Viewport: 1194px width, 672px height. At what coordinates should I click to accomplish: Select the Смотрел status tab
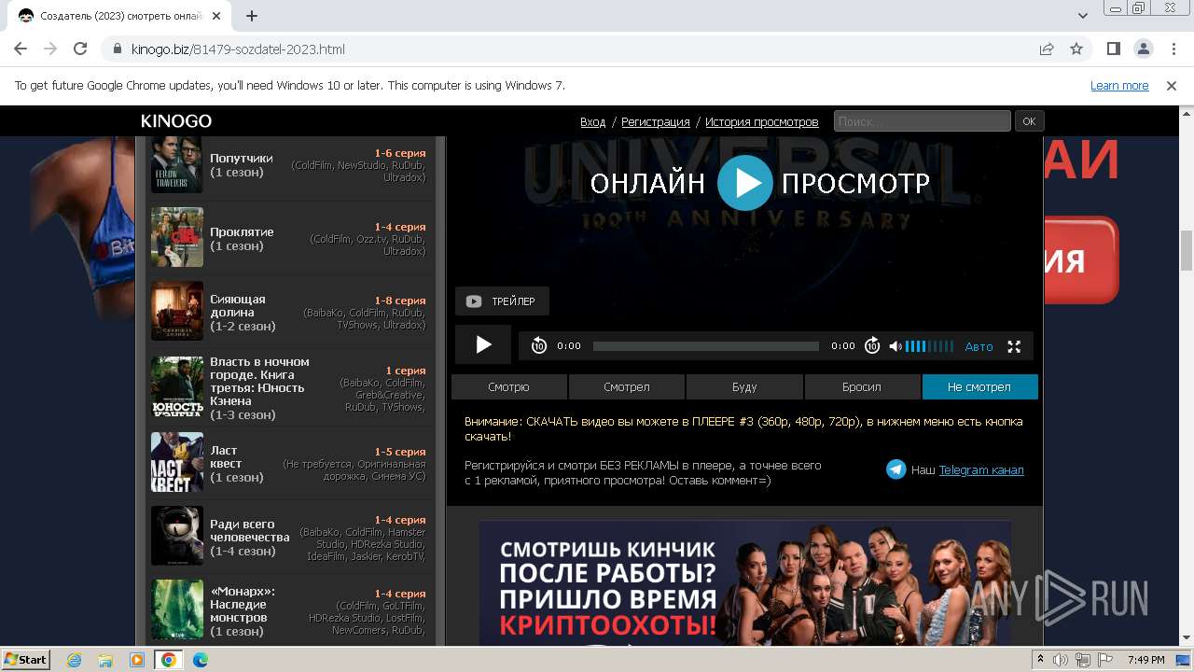(x=627, y=386)
